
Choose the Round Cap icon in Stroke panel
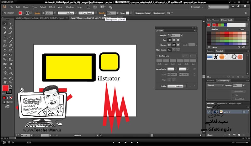point(174,40)
